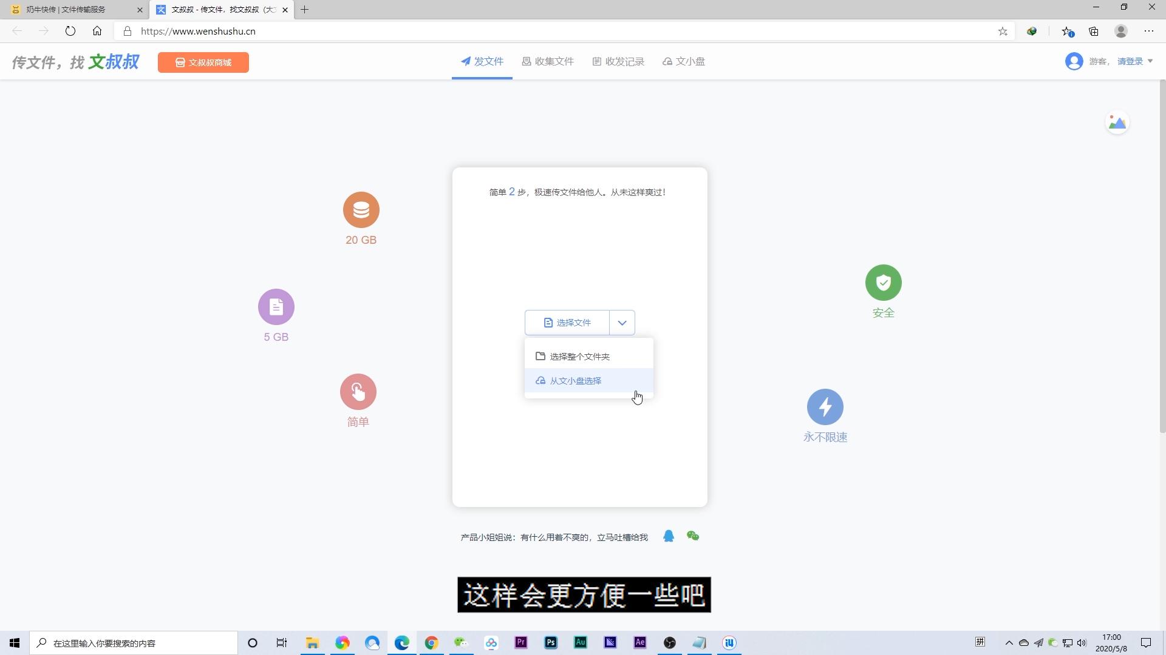Expand the 选择文件 button dropdown arrow

click(621, 322)
